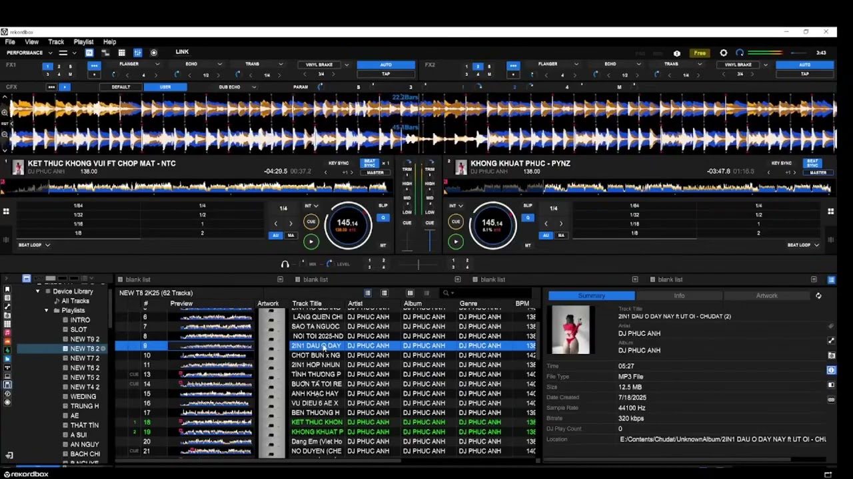The width and height of the screenshot is (853, 479).
Task: Open the Help menu
Action: point(109,42)
